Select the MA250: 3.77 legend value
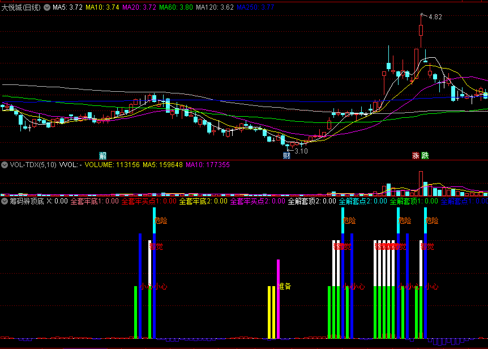The width and height of the screenshot is (488, 349). pyautogui.click(x=255, y=7)
